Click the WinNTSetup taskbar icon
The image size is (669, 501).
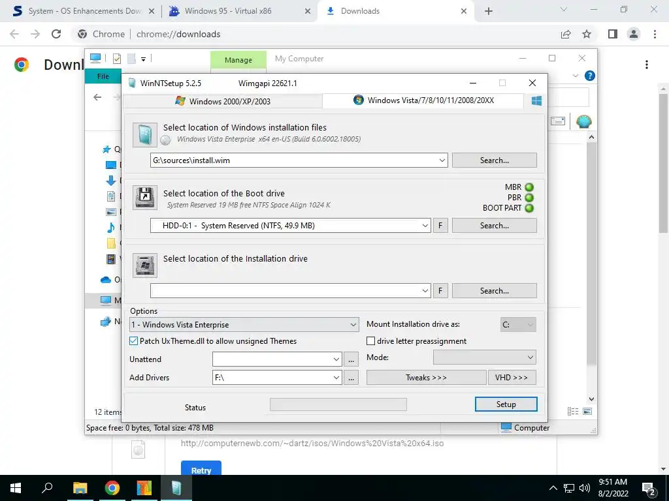176,488
